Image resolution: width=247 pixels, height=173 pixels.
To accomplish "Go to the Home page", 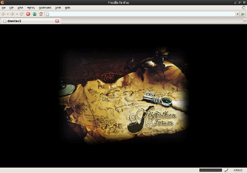I will (x=41, y=14).
